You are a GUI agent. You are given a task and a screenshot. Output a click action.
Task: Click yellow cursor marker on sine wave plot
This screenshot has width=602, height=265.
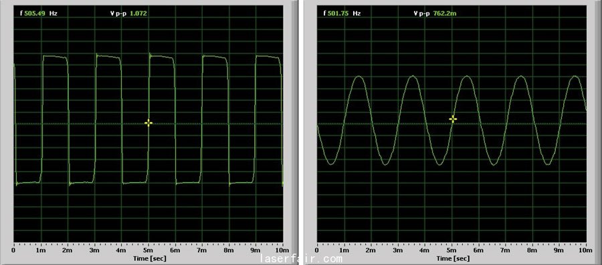(x=453, y=119)
